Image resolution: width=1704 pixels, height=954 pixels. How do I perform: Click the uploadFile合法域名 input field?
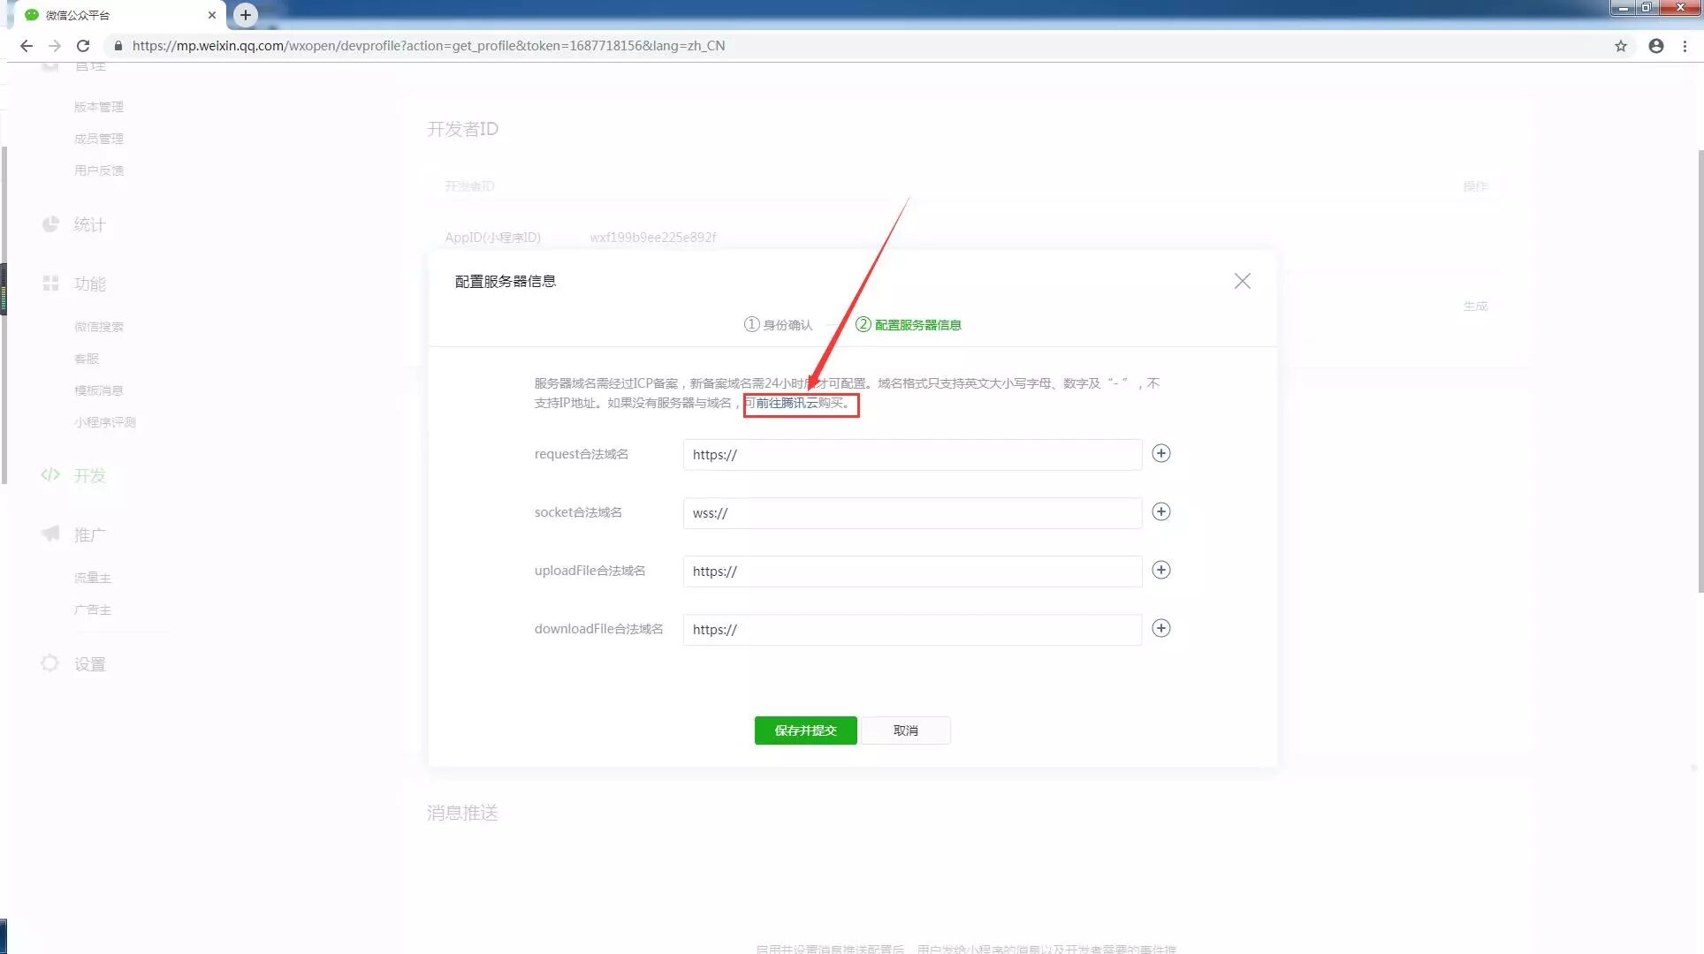[912, 572]
